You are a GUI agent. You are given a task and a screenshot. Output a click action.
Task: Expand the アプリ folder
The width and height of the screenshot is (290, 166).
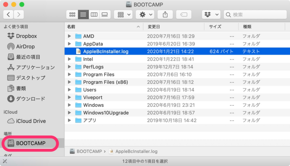click(x=70, y=120)
